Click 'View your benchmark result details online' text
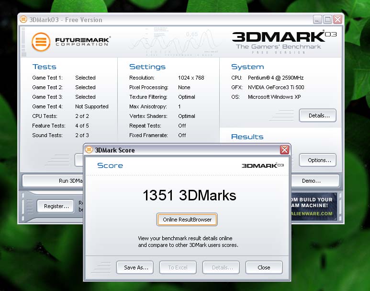 coord(185,238)
